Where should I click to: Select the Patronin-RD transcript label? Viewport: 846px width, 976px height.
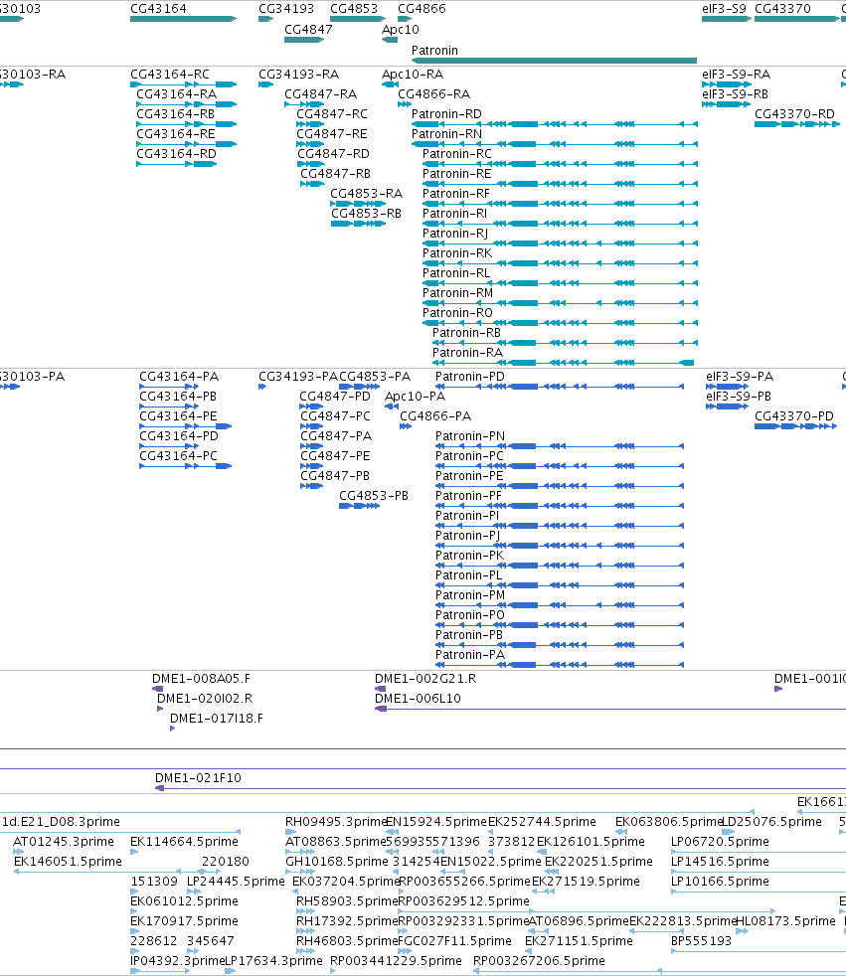tap(446, 114)
